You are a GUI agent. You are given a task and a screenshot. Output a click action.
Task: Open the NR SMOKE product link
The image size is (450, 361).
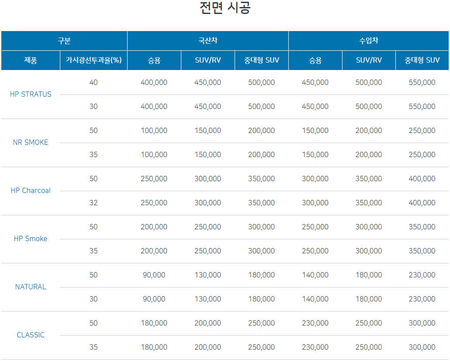tap(31, 142)
